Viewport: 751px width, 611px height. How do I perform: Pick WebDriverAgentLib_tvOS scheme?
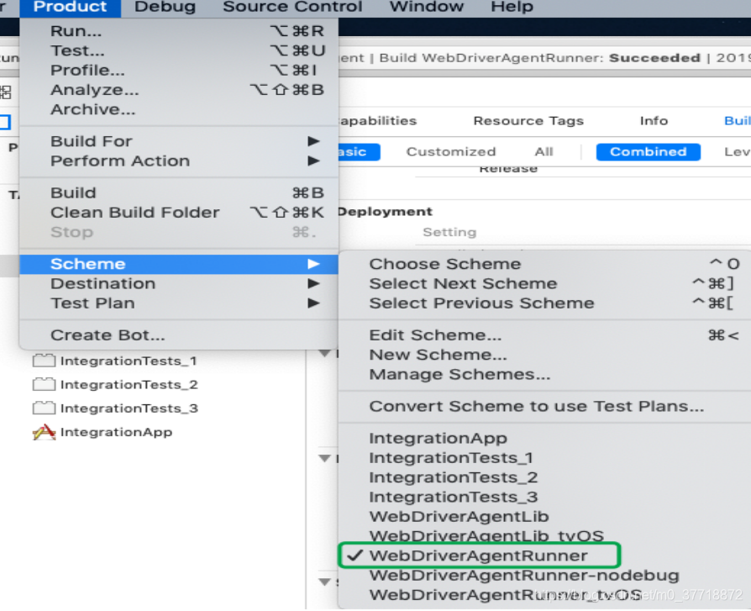click(544, 535)
